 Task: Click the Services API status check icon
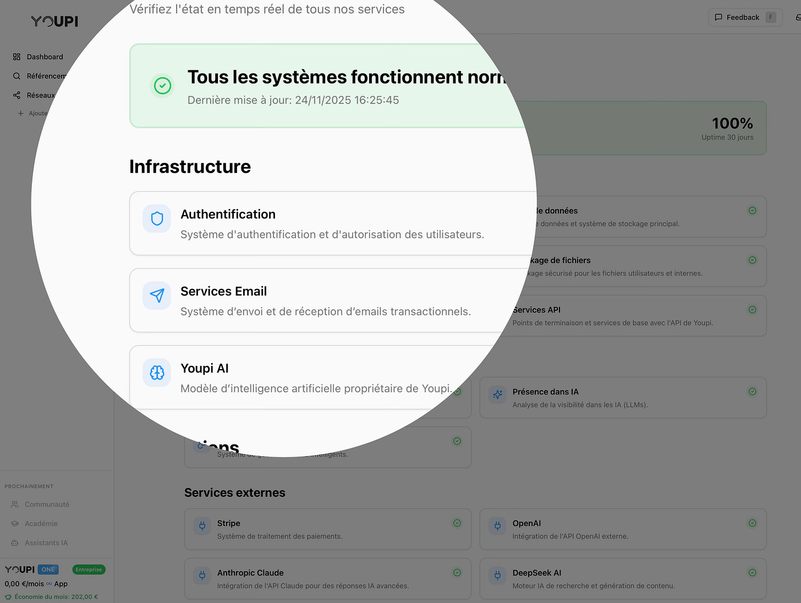(753, 310)
